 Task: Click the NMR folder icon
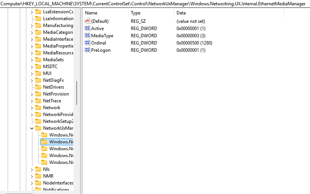click(38, 176)
